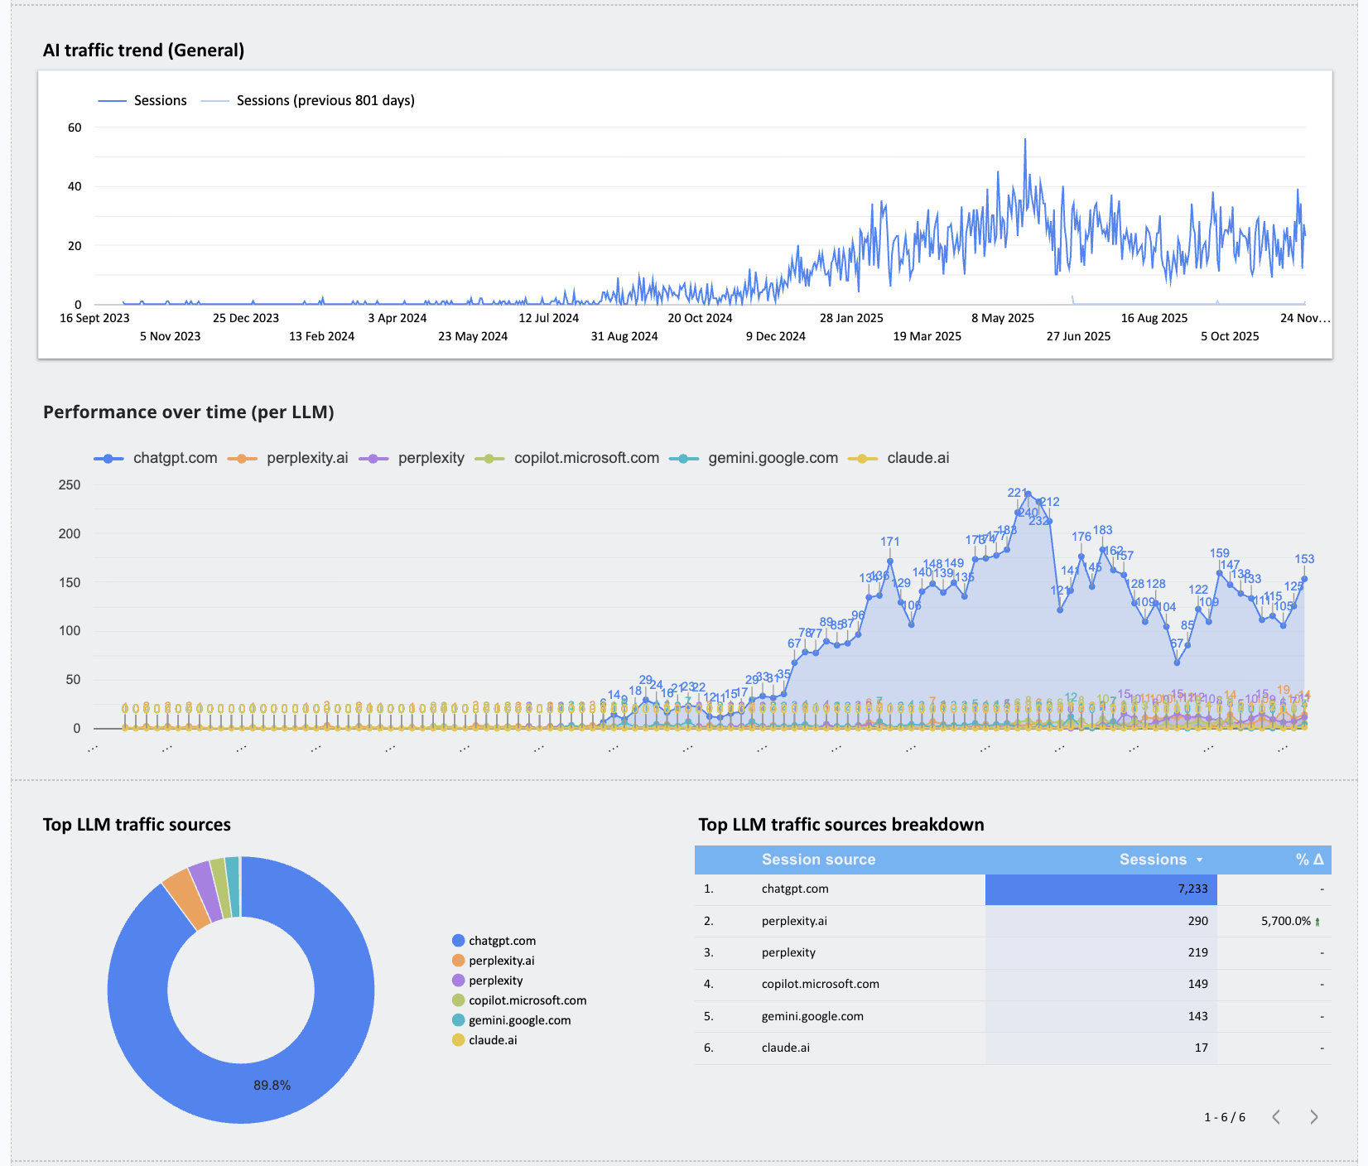Screen dimensions: 1368x1166
Task: Click the 7,233 sessions value cell
Action: pos(1101,889)
